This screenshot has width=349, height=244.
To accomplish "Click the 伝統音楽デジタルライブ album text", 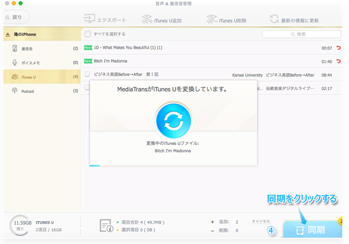I will [x=290, y=89].
